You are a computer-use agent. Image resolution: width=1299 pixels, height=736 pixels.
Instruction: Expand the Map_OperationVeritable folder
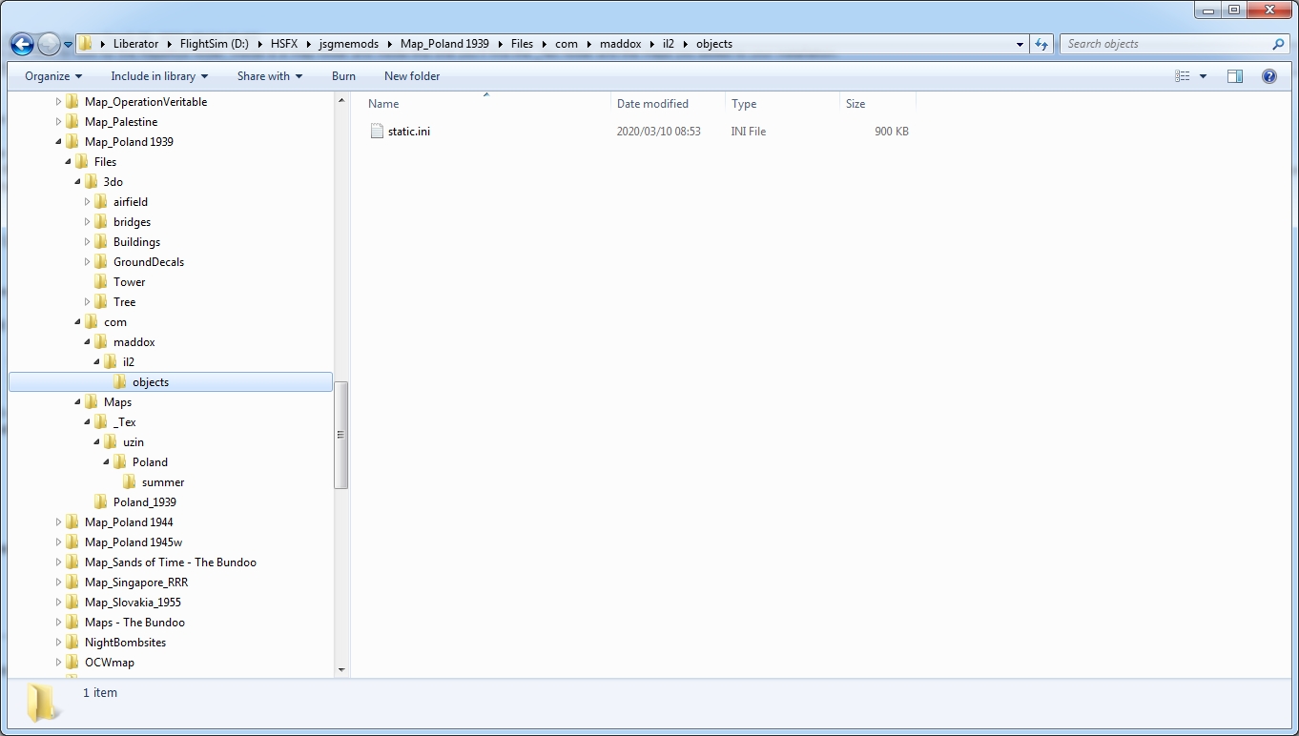coord(58,102)
